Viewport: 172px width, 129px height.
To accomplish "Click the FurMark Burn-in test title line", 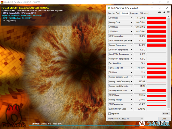I will click(26, 8).
